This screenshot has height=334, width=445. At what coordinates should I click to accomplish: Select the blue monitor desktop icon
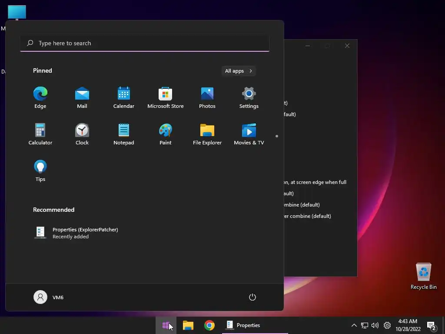pyautogui.click(x=17, y=13)
